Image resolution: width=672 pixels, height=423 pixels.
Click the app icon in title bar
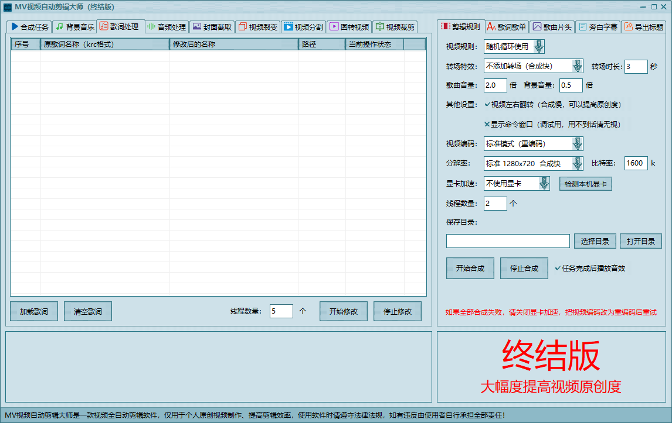(7, 7)
